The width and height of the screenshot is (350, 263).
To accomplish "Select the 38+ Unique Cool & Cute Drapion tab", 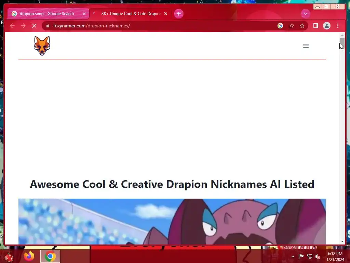I will click(131, 14).
